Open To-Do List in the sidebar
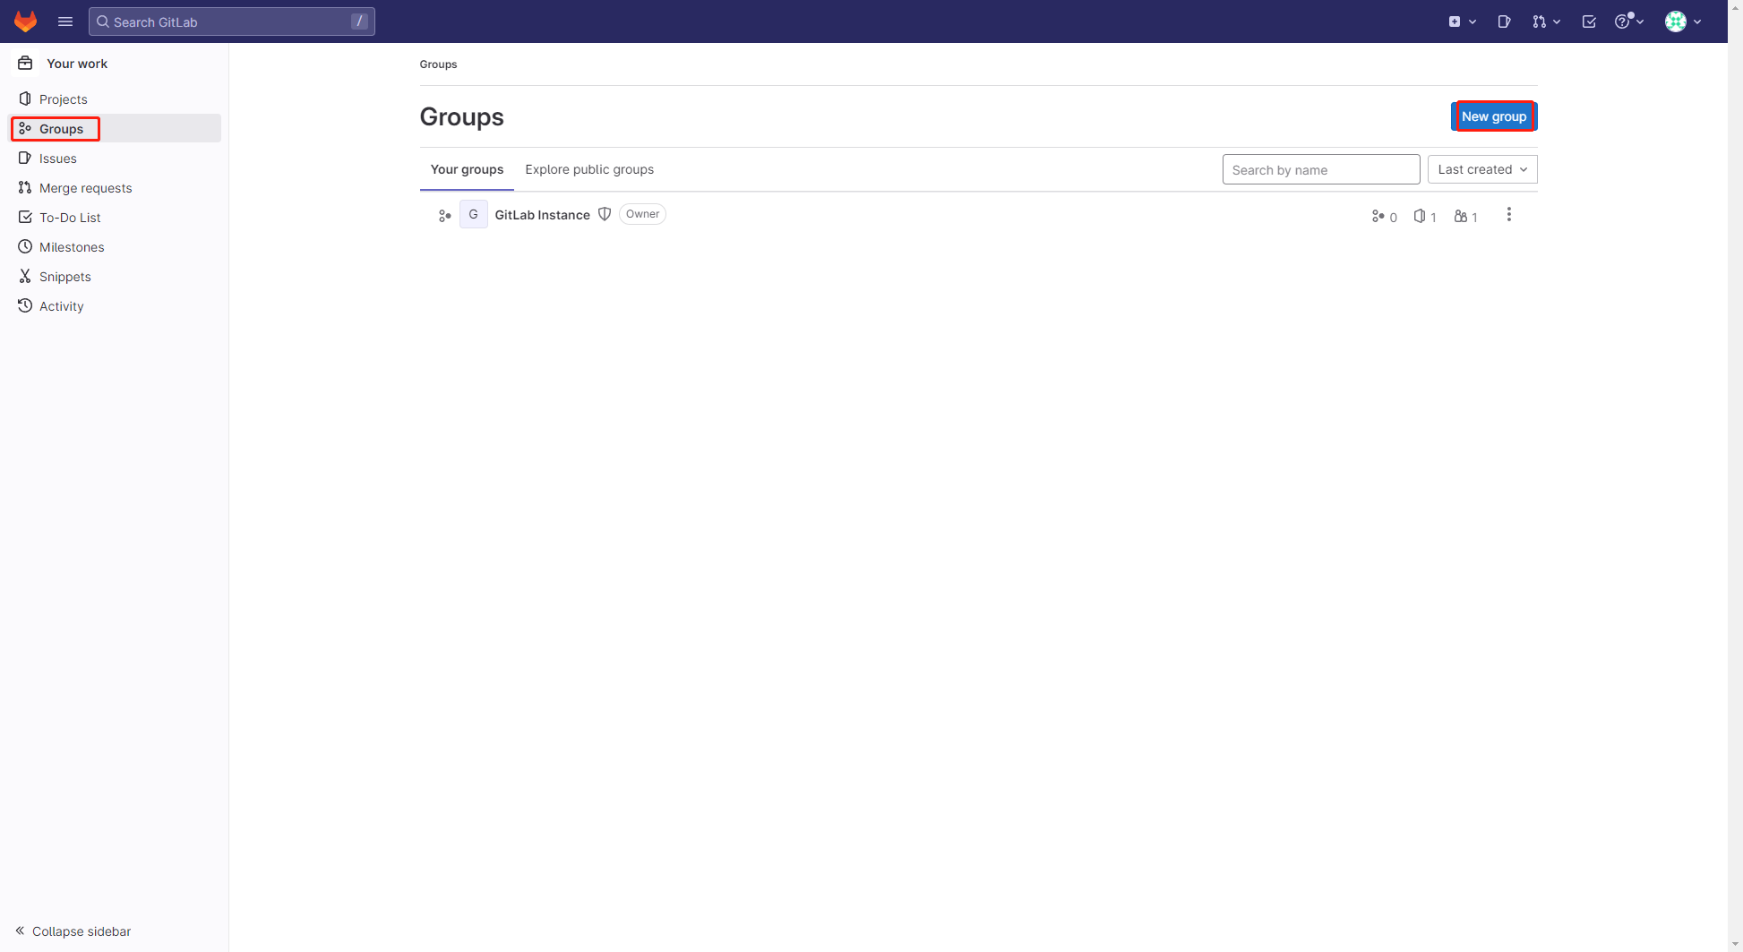Screen dimensions: 1743x952 (x=115, y=218)
